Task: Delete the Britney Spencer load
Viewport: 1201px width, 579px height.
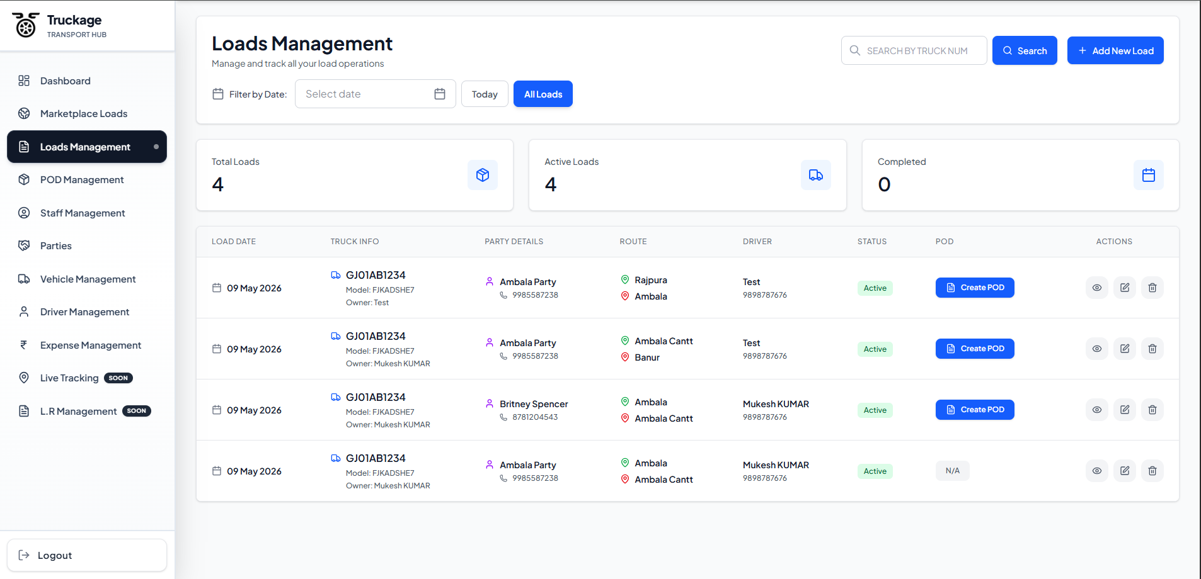Action: pos(1152,410)
